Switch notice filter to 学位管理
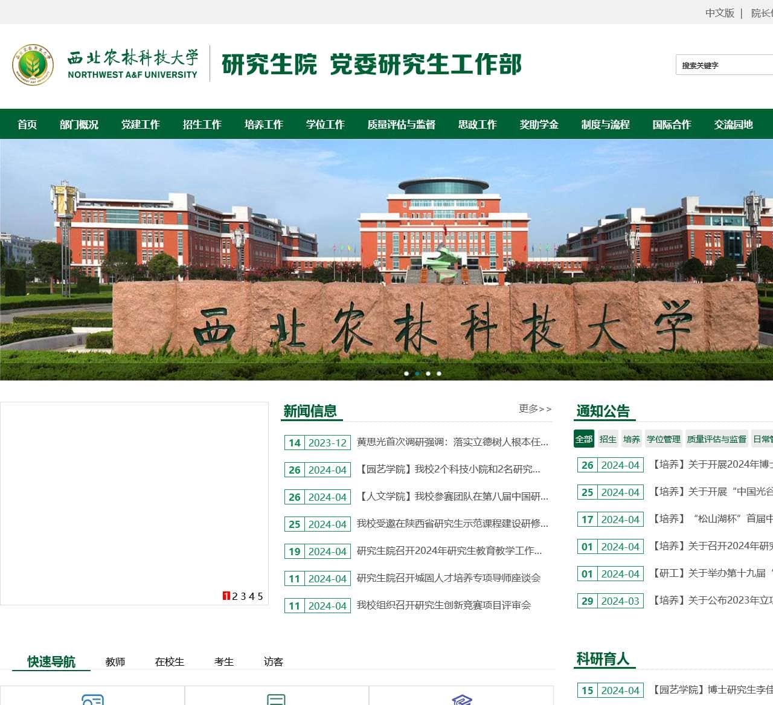This screenshot has width=773, height=705. point(663,439)
